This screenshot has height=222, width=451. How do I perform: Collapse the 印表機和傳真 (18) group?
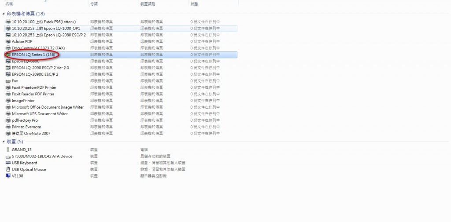pos(4,14)
